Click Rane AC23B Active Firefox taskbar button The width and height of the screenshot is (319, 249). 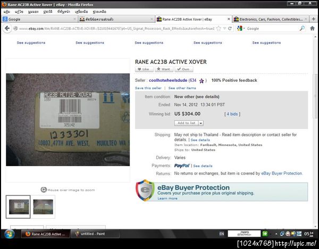(x=46, y=234)
